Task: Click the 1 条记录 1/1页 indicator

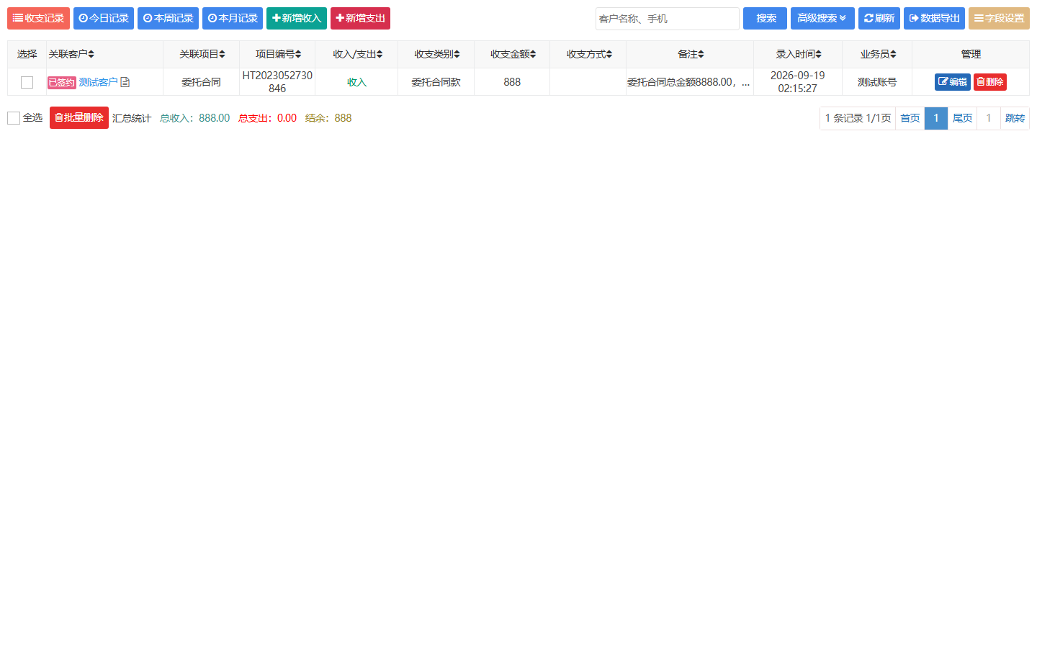Action: click(x=858, y=118)
